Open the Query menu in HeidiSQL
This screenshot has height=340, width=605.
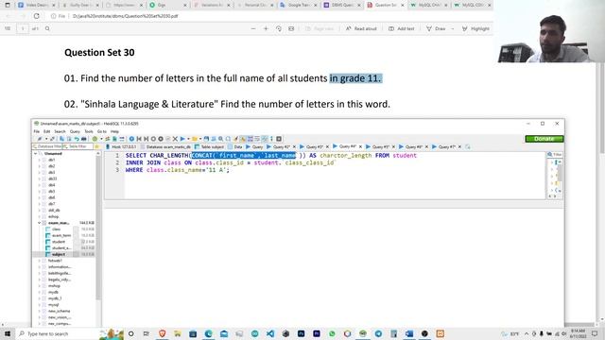point(75,131)
